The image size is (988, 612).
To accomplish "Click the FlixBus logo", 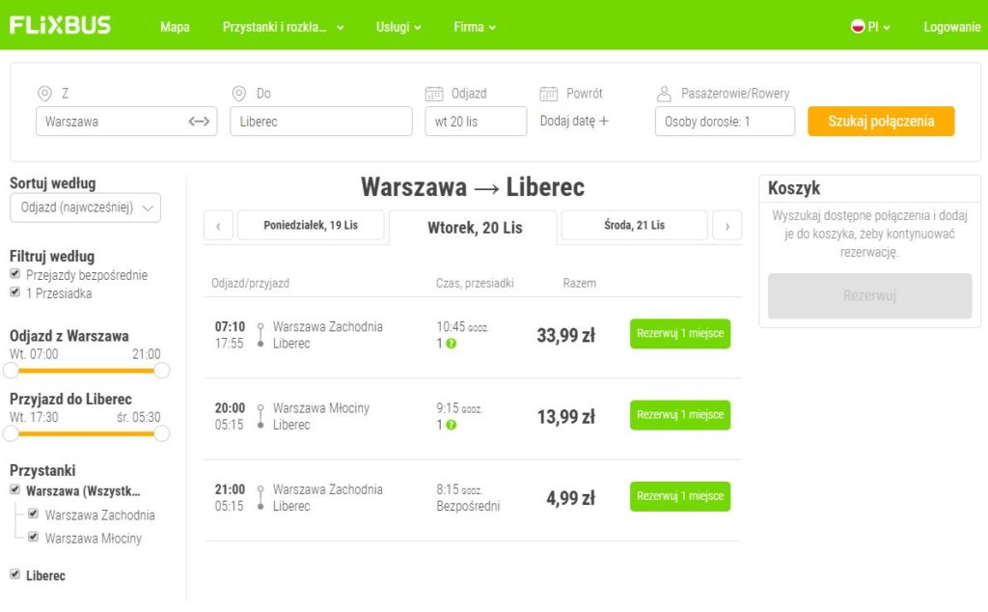I will [60, 25].
